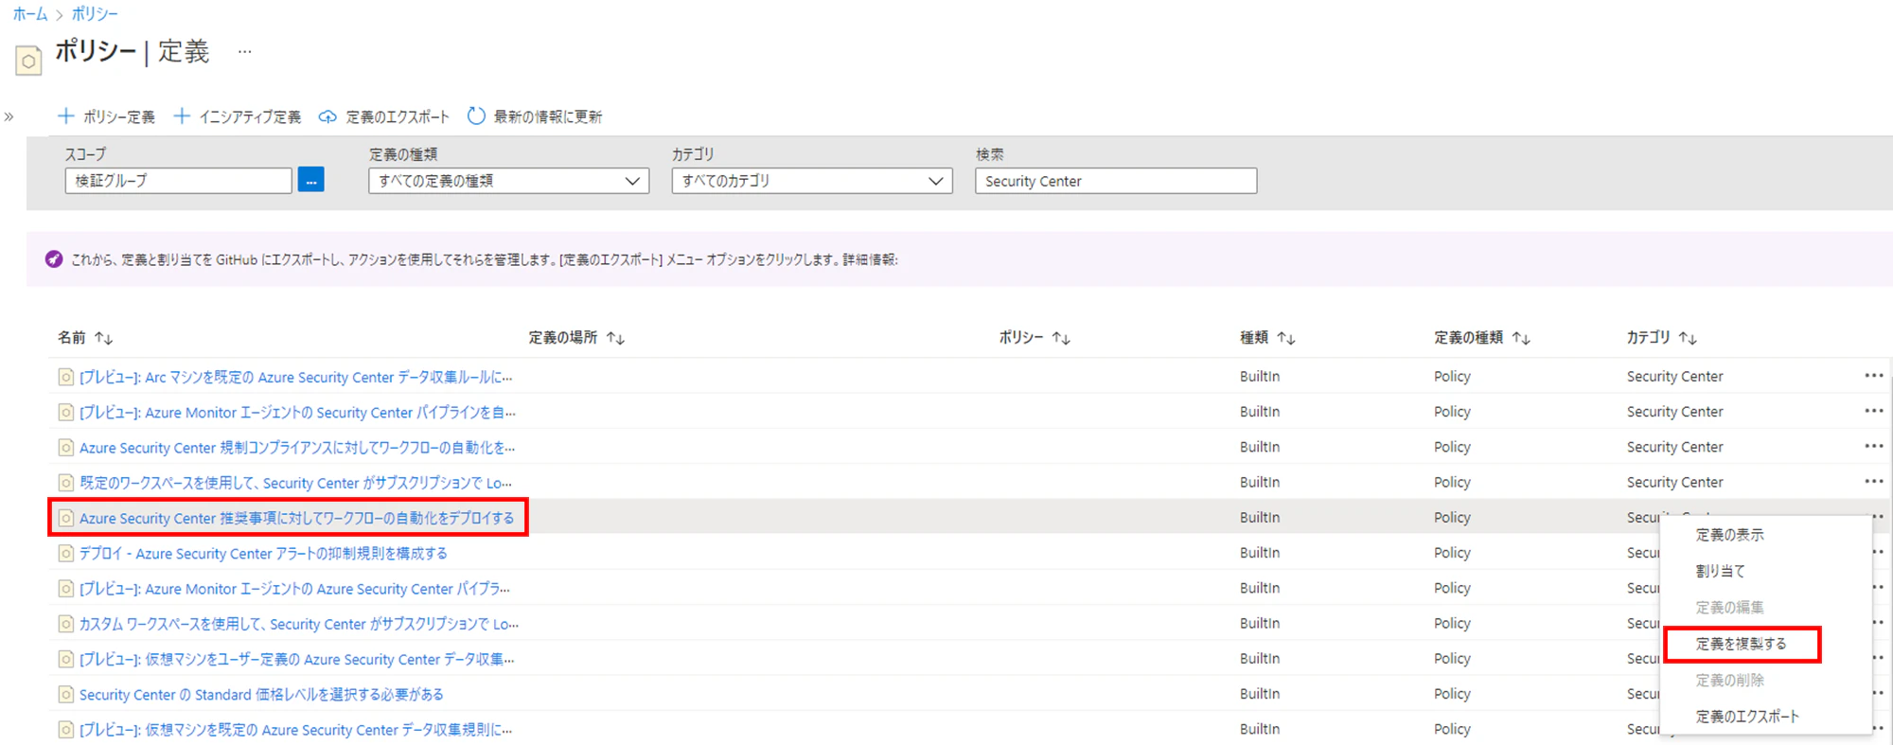Click the 検索 field containing Security Center
Screen dimensions: 1893x745
point(1116,181)
